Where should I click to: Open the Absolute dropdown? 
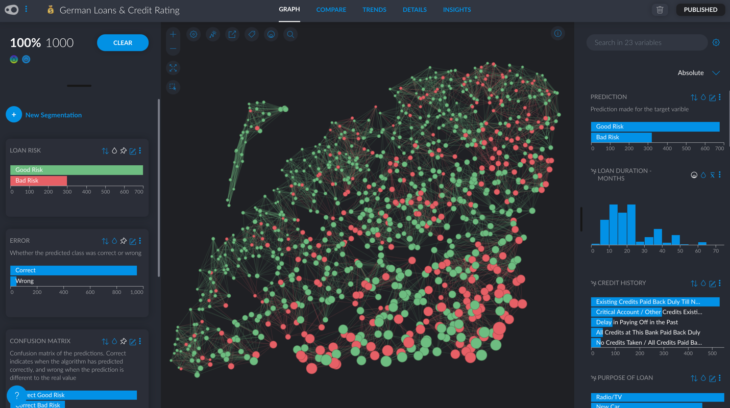point(698,73)
